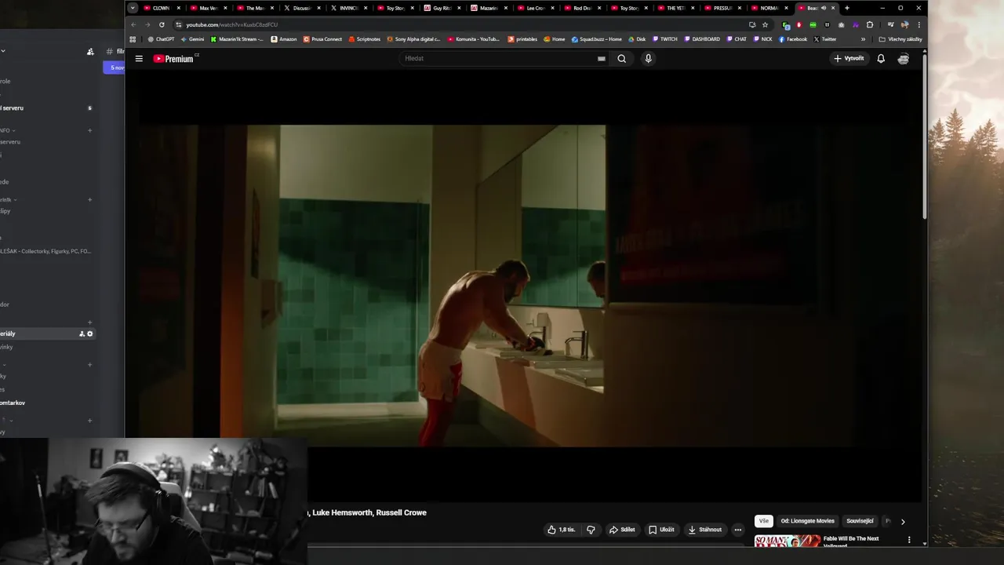This screenshot has width=1004, height=565.
Task: Open the YouTube hamburger guide menu
Action: point(139,59)
